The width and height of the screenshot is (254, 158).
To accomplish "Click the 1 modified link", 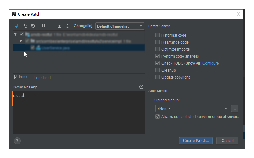I will pos(42,78).
